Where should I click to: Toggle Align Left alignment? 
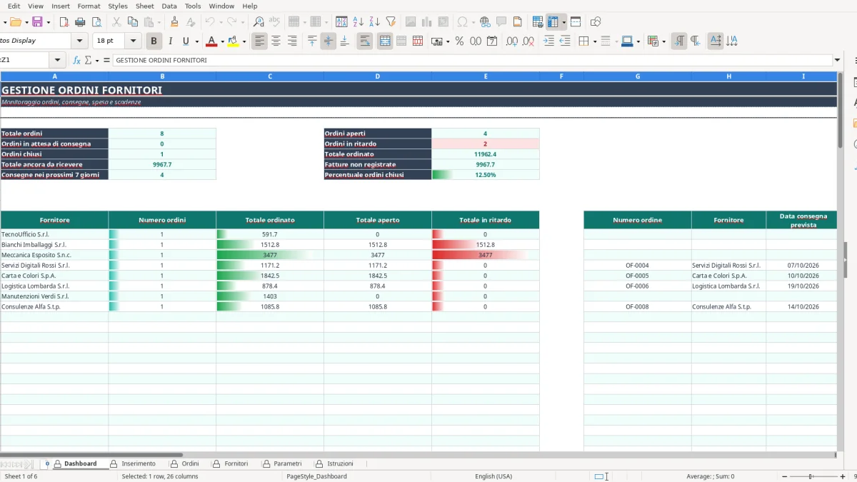(260, 41)
